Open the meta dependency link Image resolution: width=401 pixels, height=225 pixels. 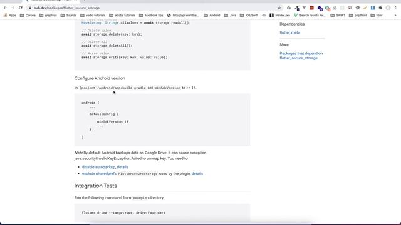point(295,32)
